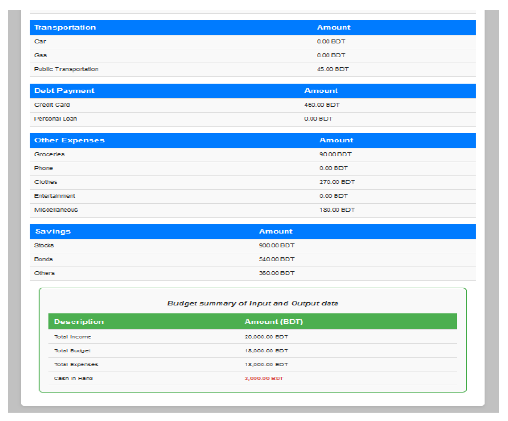
Task: Select Credit Card amount 450.00 BDT
Action: (x=322, y=105)
